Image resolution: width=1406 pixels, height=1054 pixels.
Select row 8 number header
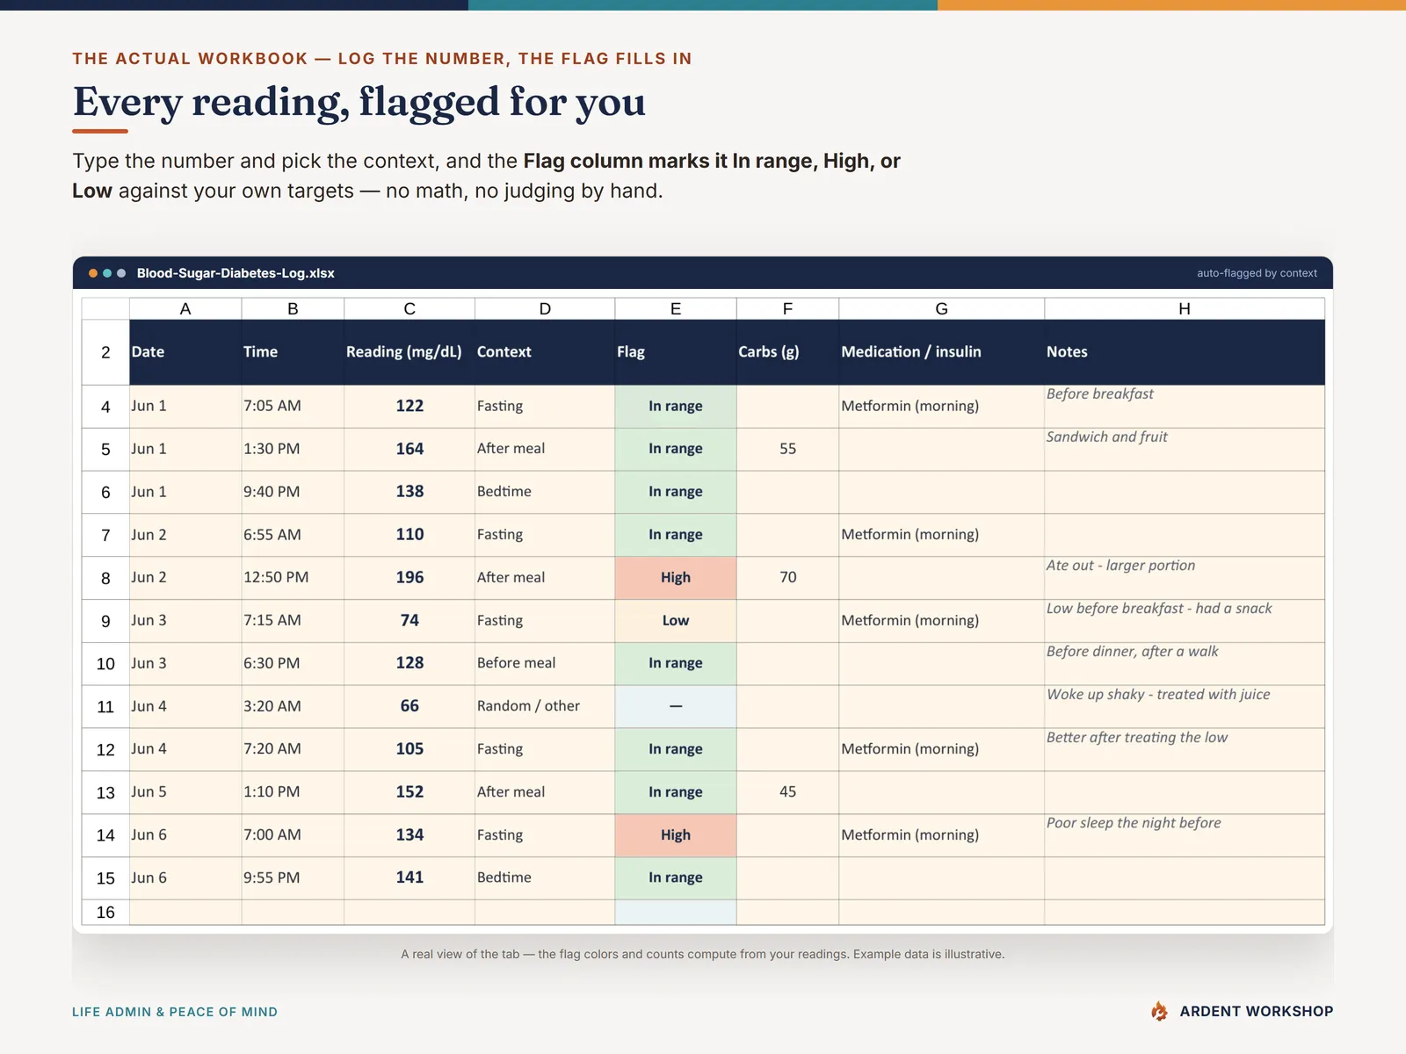click(x=105, y=578)
